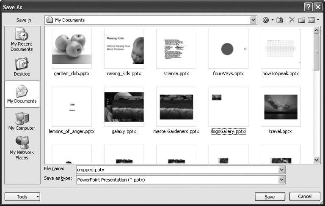Click the Help question mark button
Screen dimensions: 325x206
(x=308, y=6)
